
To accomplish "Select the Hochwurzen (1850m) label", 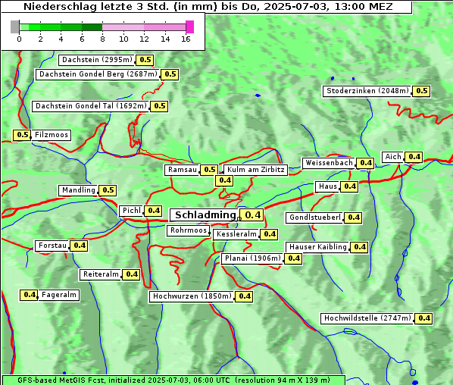I will click(x=192, y=296).
